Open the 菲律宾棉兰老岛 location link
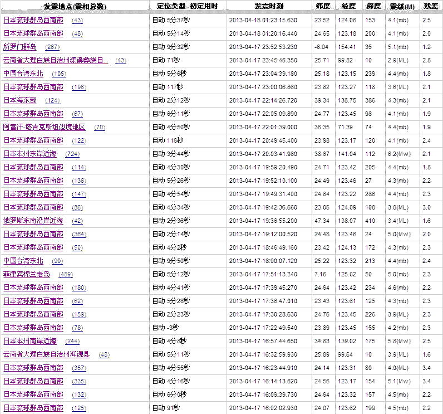The width and height of the screenshot is (443, 414). [x=27, y=274]
